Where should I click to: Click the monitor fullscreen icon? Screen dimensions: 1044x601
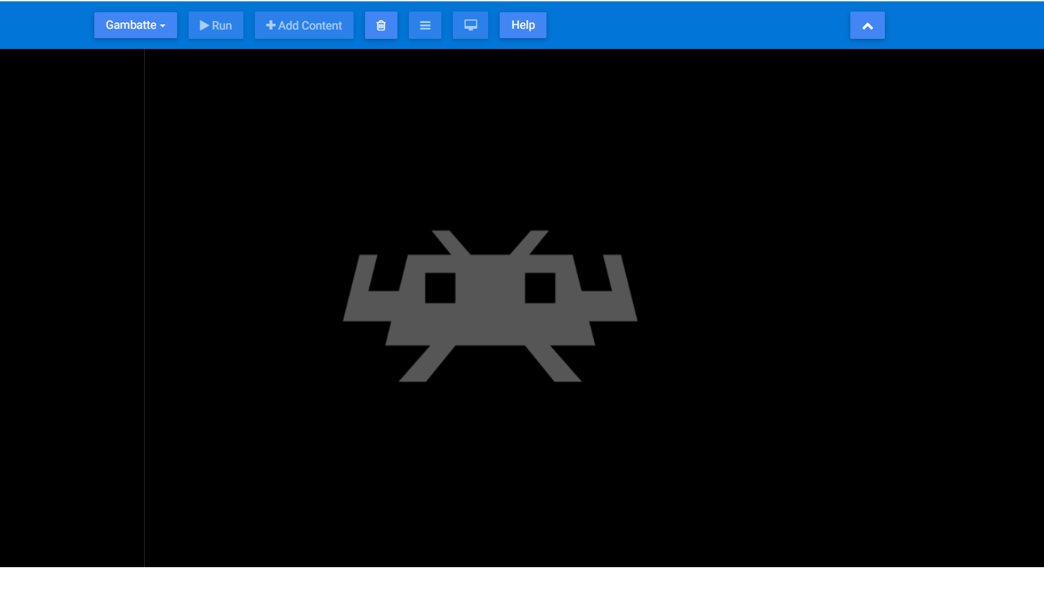click(x=470, y=25)
